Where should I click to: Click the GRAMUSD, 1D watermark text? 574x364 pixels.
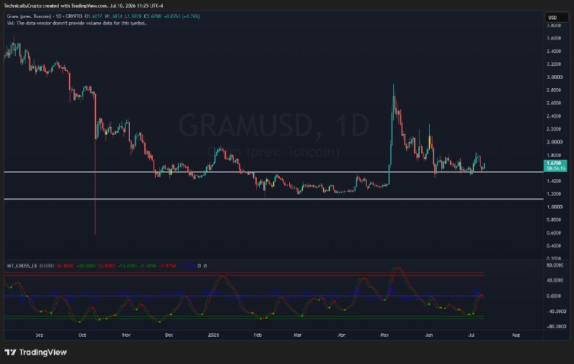tap(273, 125)
